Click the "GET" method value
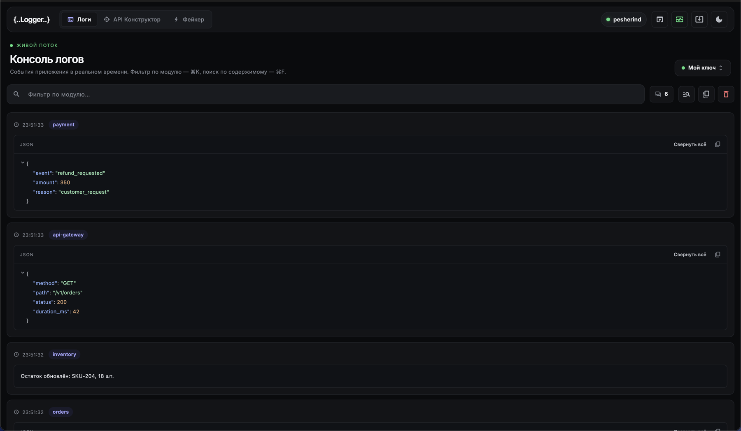 click(68, 283)
